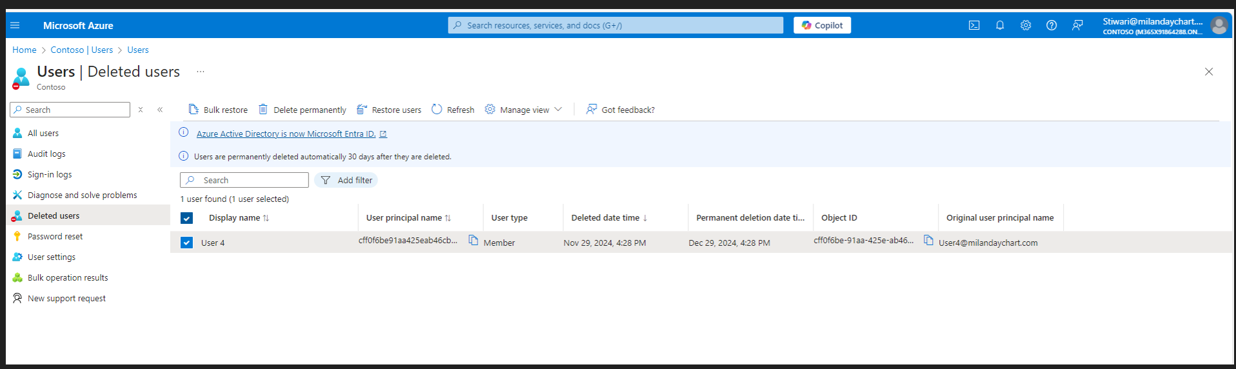Viewport: 1236px width, 369px height.
Task: Focus the sidebar menu search field
Action: (70, 110)
